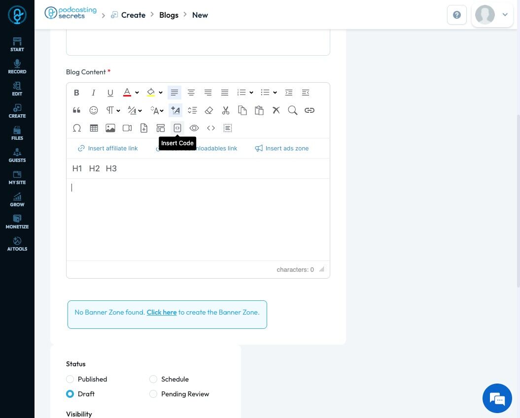Open MONETIZE in sidebar

pos(17,222)
